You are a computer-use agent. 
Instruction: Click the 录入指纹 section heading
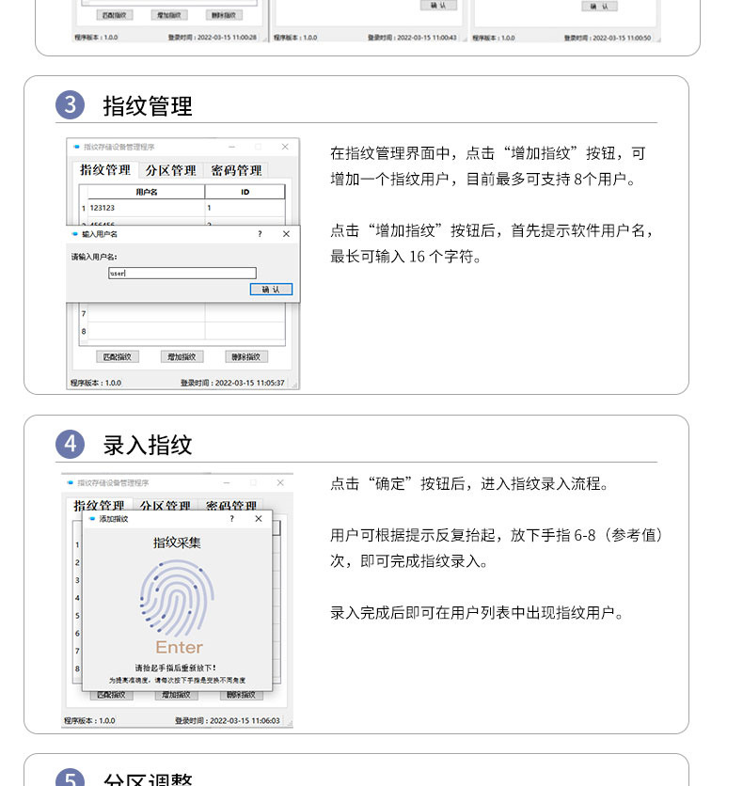pyautogui.click(x=148, y=445)
